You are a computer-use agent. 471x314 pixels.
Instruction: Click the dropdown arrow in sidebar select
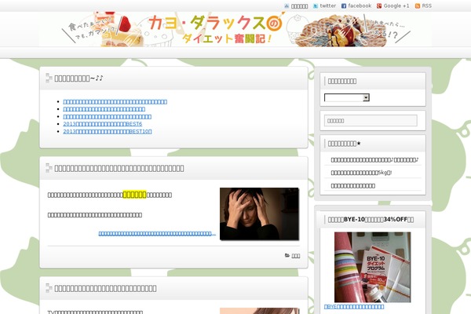click(366, 97)
